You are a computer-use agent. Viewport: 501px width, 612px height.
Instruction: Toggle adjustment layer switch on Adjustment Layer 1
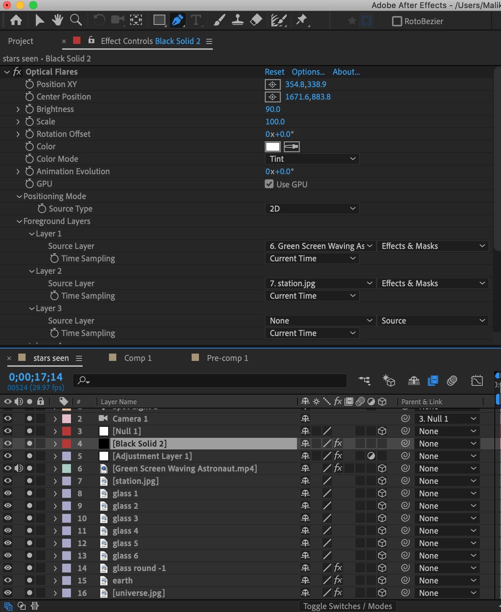pos(371,456)
